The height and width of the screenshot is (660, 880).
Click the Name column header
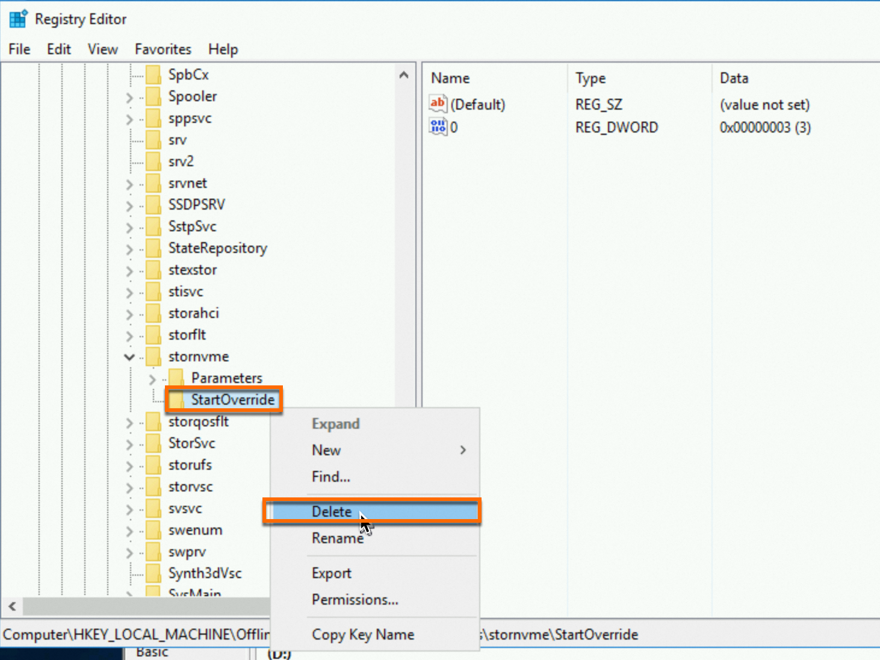(496, 78)
